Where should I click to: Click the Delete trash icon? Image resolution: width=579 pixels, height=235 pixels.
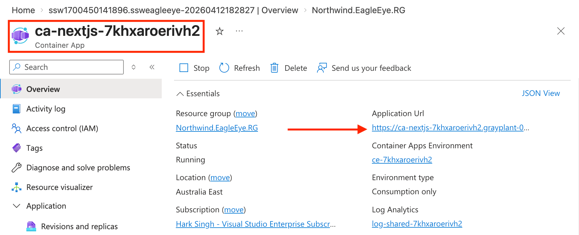pos(274,68)
